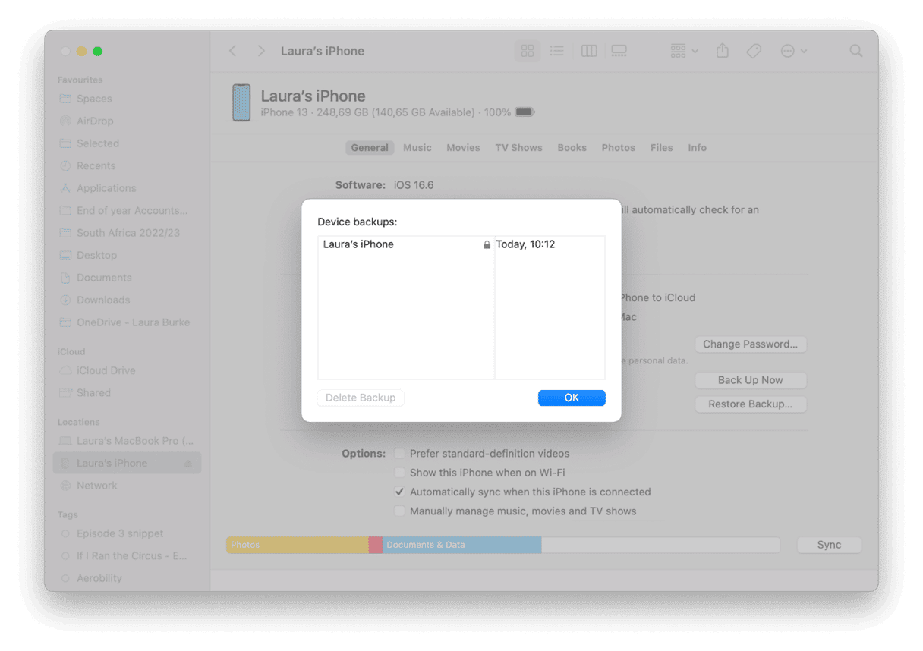Image resolution: width=923 pixels, height=651 pixels.
Task: Click the Back Up Now button
Action: (x=750, y=379)
